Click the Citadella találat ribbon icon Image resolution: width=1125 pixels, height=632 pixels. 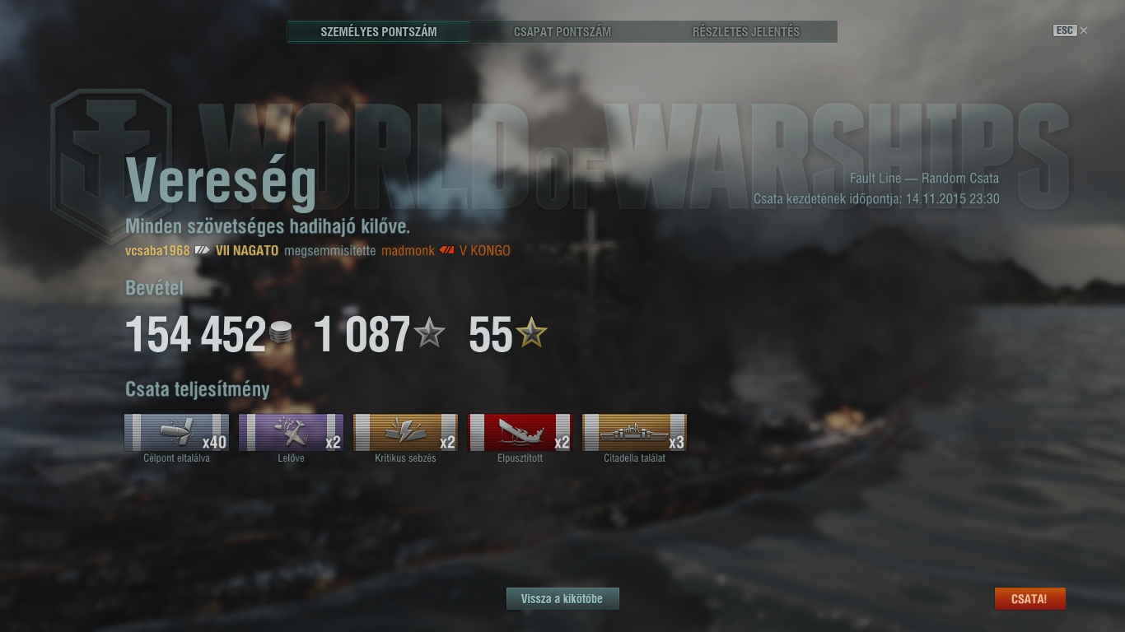point(634,432)
